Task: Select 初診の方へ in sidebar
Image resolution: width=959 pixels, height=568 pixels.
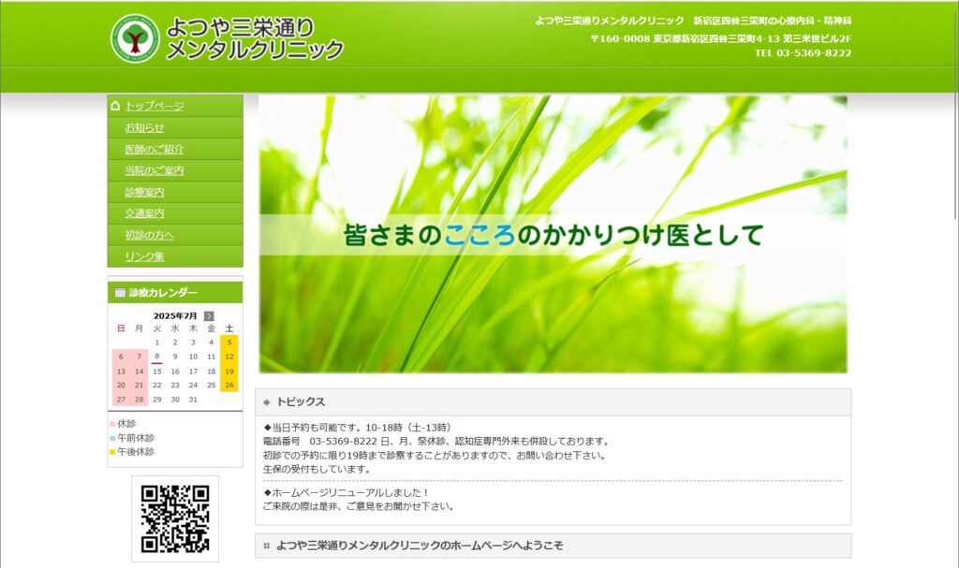Action: point(149,235)
